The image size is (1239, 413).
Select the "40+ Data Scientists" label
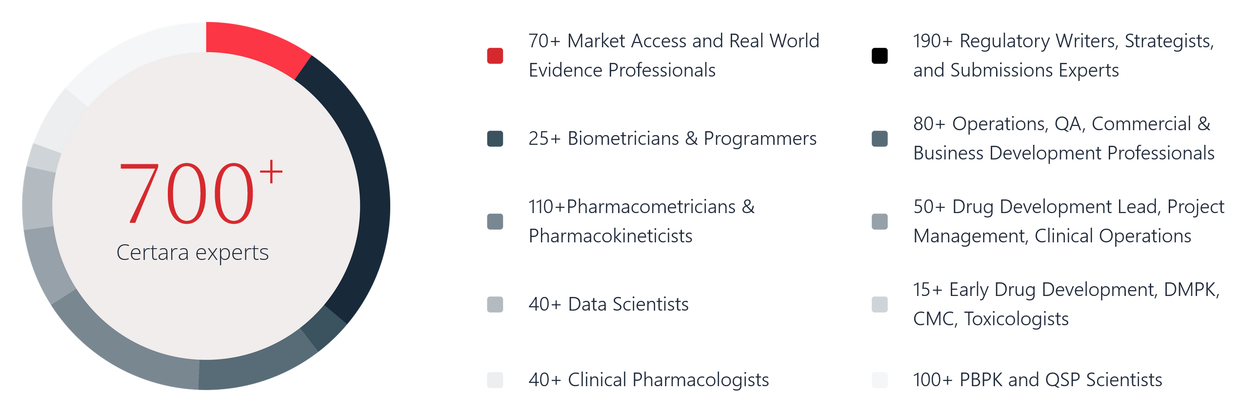tap(608, 304)
